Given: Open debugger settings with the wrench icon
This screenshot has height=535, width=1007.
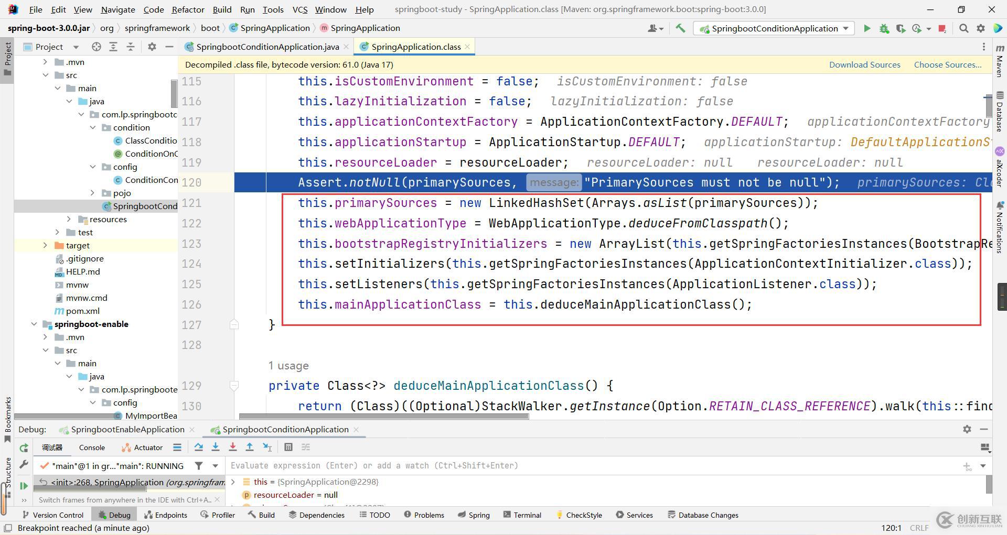Looking at the screenshot, I should [x=24, y=464].
